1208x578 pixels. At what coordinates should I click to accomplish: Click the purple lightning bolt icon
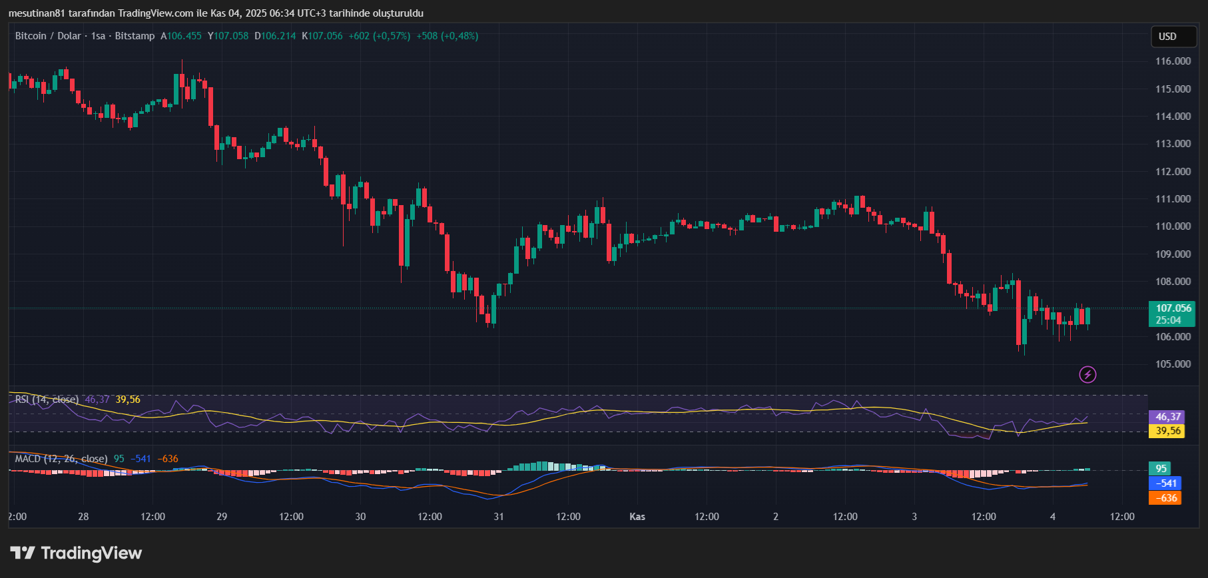(1087, 375)
